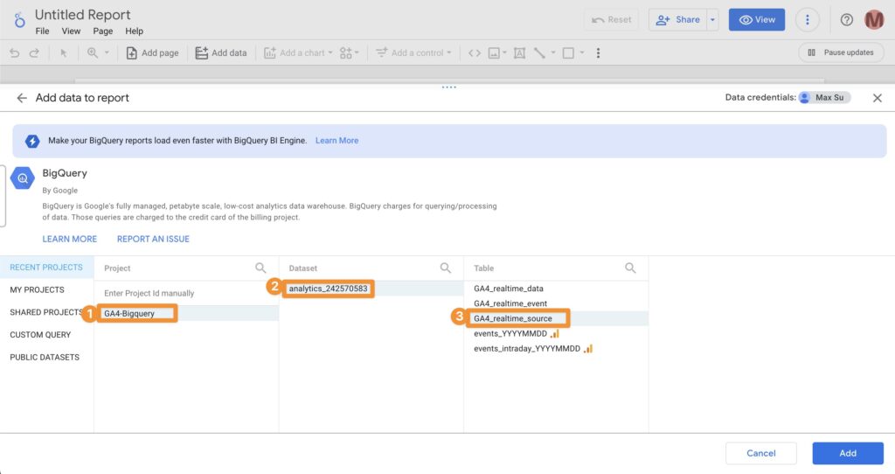Click the insert text box icon

[519, 53]
